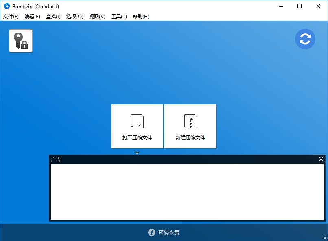Maximize the Bandizip window
328x241 pixels.
click(x=300, y=6)
